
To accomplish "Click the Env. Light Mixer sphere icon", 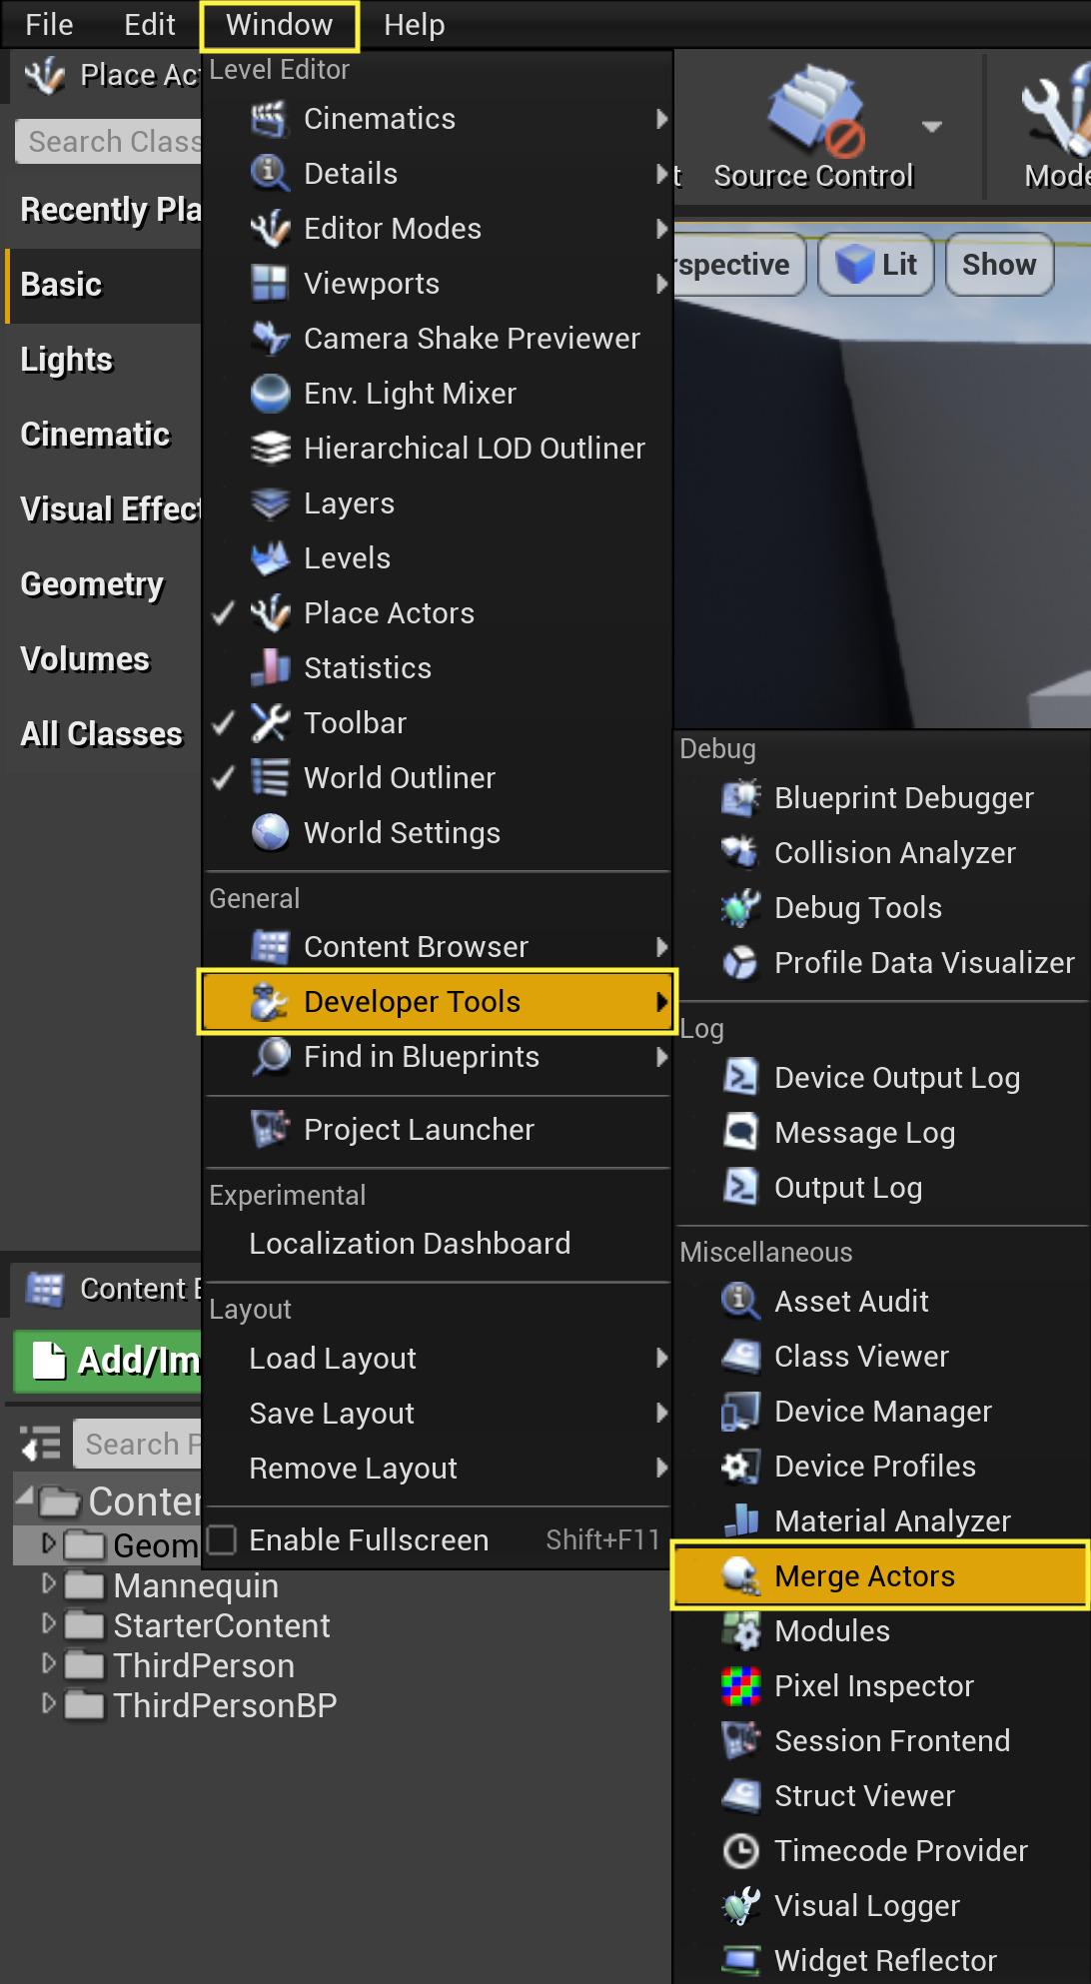I will (x=270, y=394).
